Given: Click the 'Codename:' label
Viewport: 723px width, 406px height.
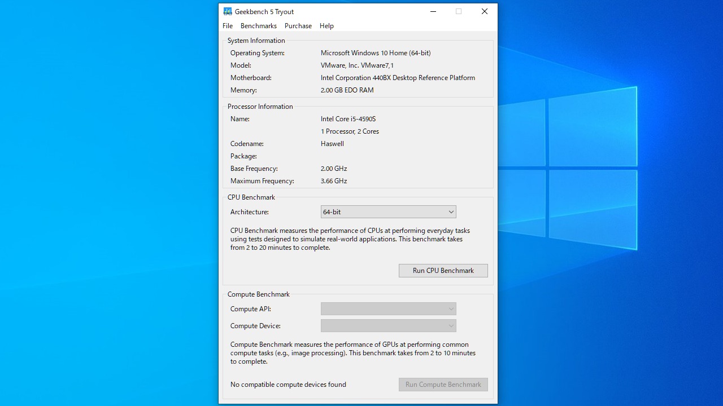Looking at the screenshot, I should click(247, 144).
